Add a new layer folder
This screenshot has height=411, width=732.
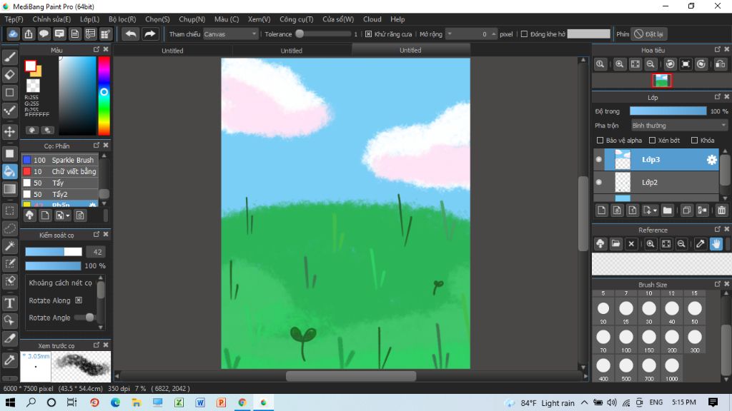tap(668, 210)
